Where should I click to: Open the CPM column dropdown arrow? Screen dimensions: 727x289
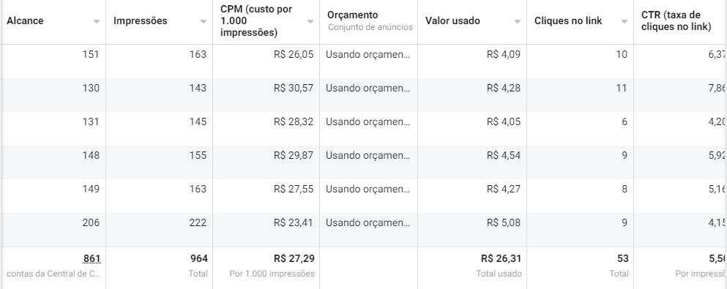(310, 21)
